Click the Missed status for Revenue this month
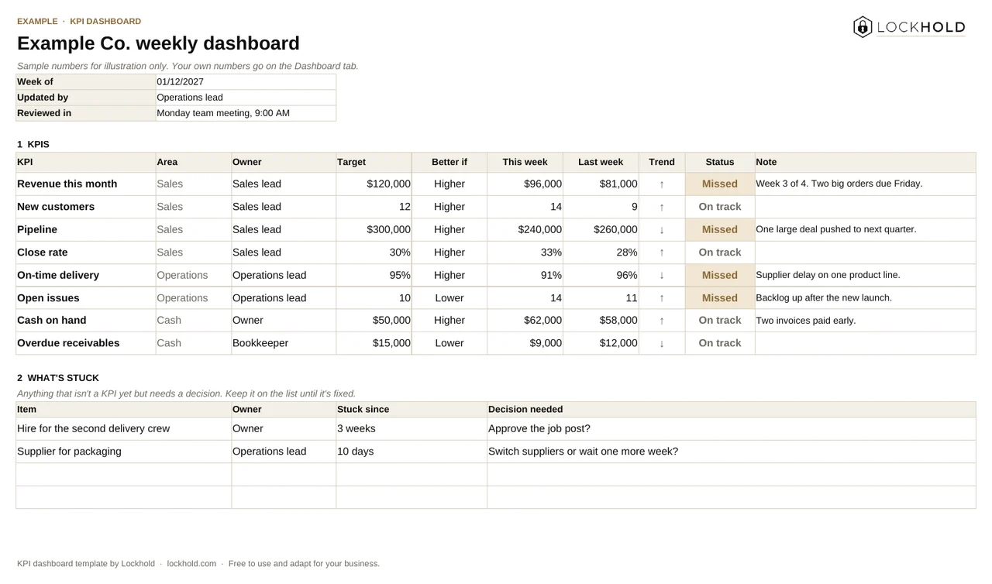This screenshot has height=584, width=992. click(720, 184)
